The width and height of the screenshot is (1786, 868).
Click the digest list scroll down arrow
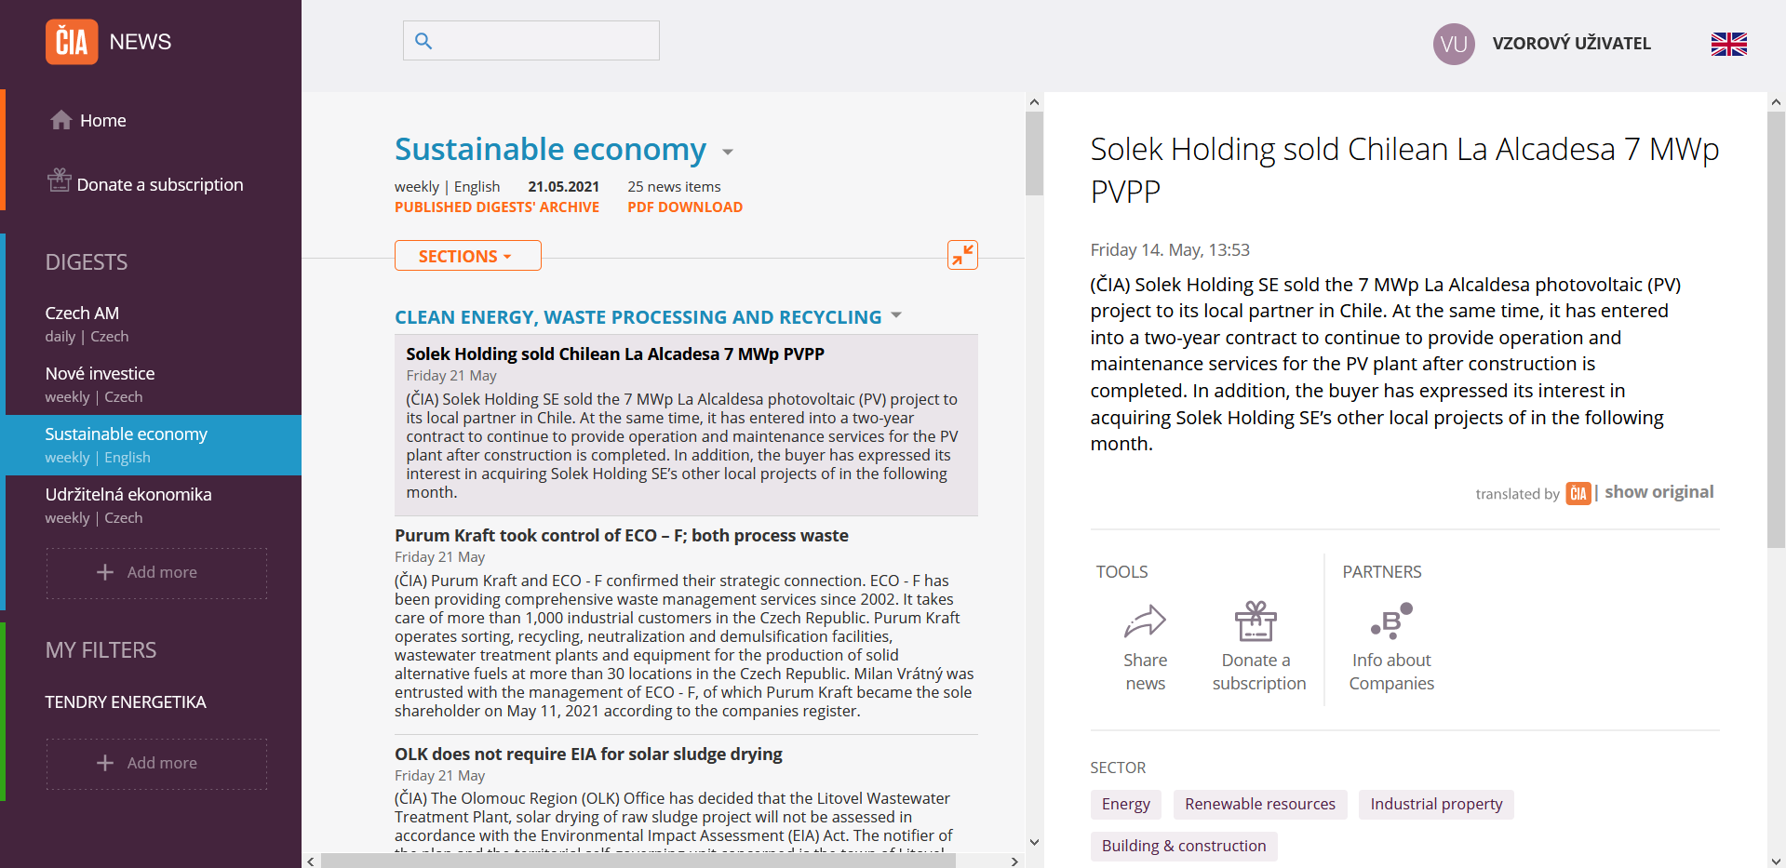(1034, 842)
